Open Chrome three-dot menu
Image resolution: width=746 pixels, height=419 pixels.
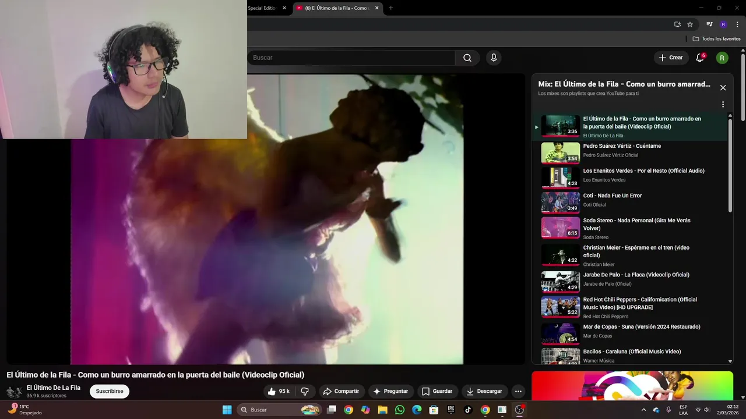(737, 24)
